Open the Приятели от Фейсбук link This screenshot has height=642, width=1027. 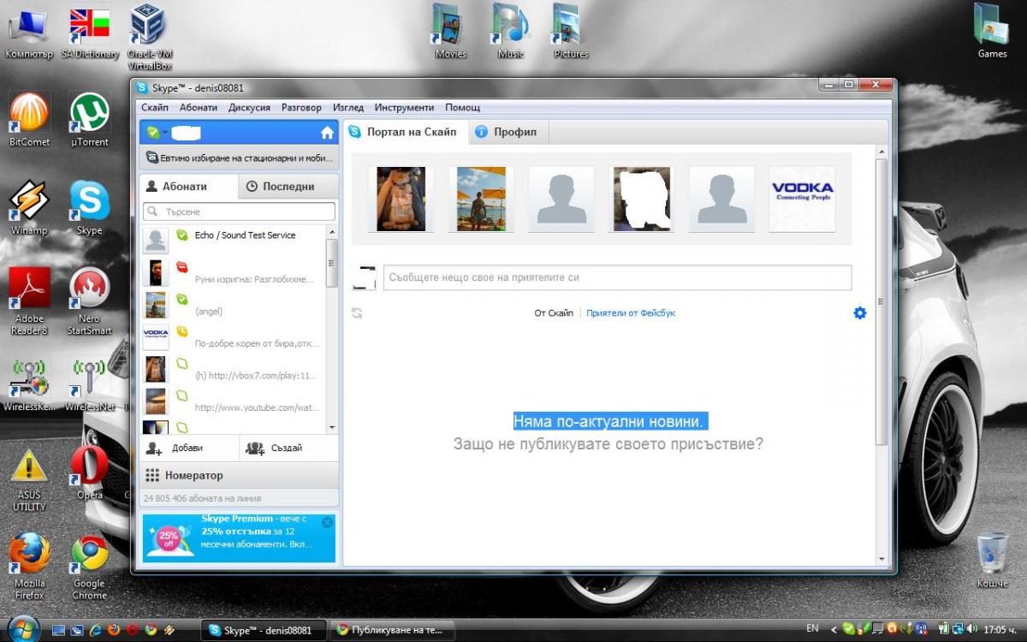coord(631,313)
